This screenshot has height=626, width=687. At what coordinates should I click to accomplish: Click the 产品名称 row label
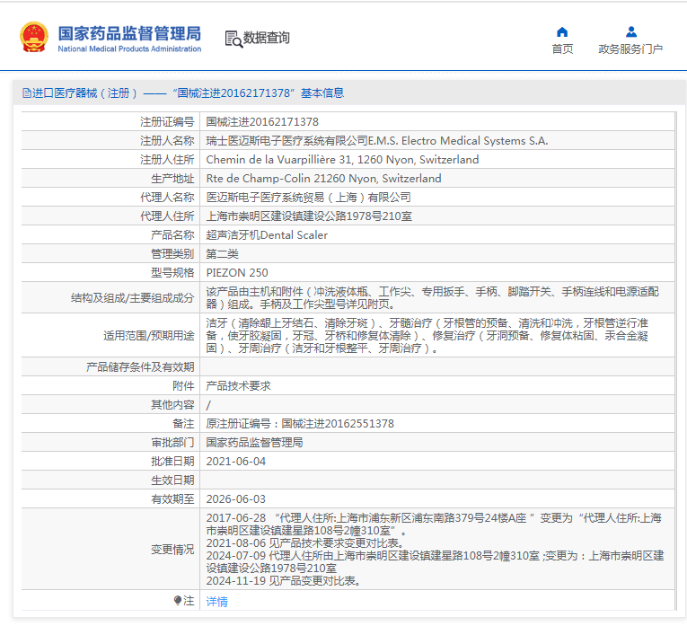click(172, 234)
